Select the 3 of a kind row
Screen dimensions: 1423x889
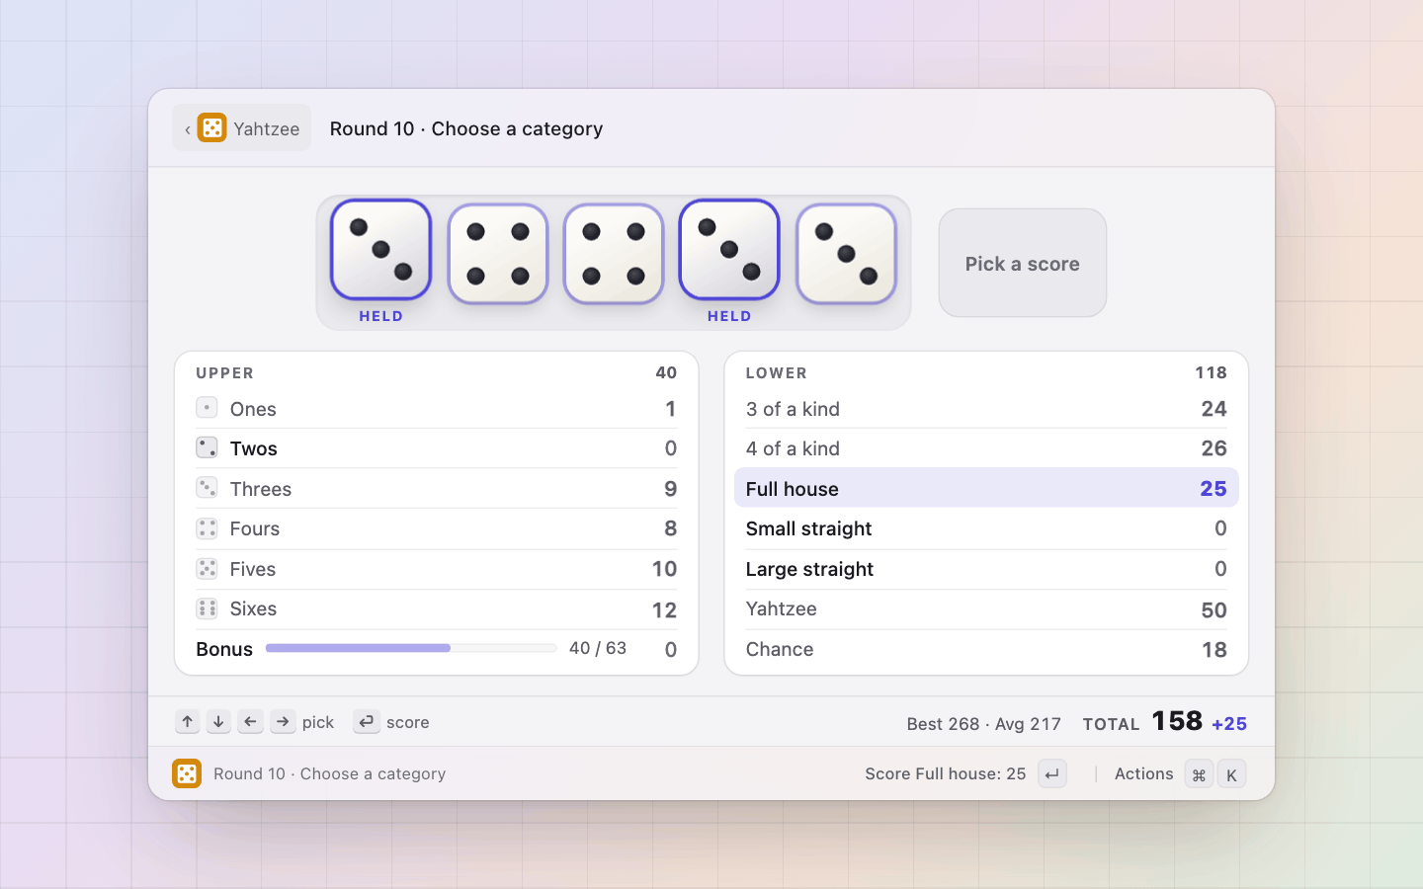pos(986,409)
